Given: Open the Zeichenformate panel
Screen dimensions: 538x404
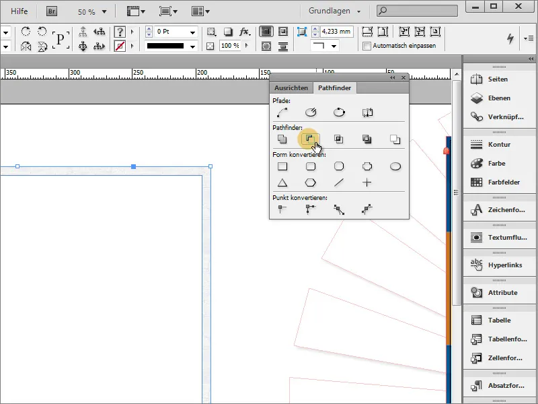Looking at the screenshot, I should pos(499,210).
